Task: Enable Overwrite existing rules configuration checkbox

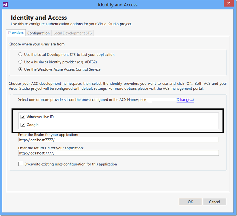Action: pyautogui.click(x=21, y=164)
